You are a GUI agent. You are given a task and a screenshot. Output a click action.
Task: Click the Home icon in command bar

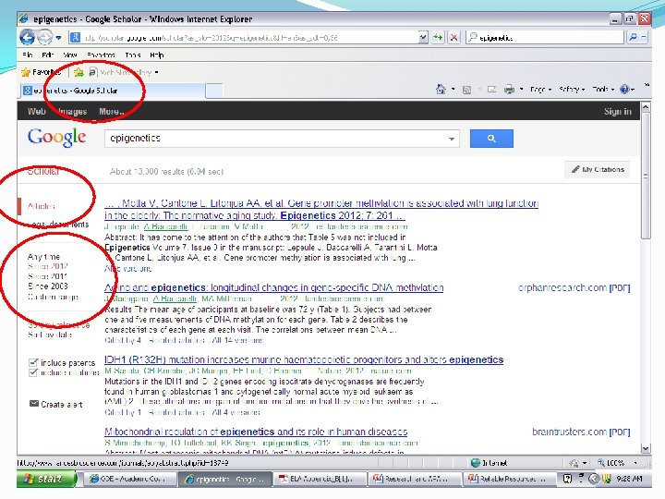coord(441,89)
